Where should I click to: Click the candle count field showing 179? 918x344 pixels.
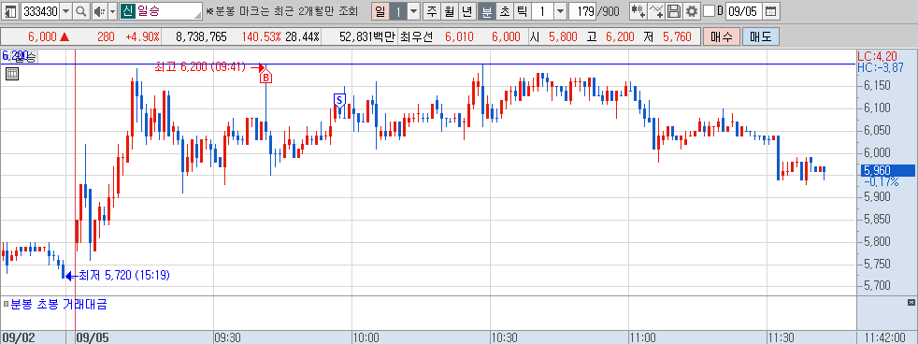(x=582, y=11)
